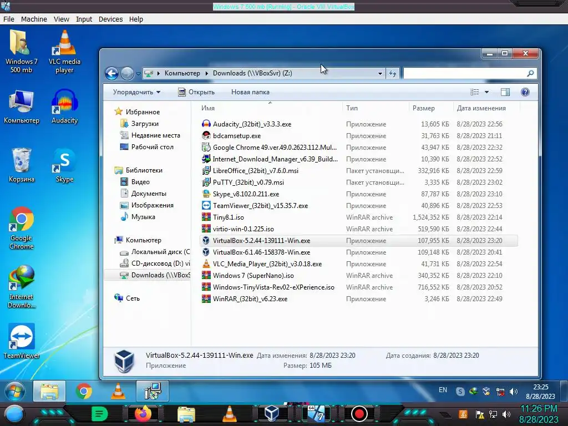Open the address bar history dropdown
The width and height of the screenshot is (568, 426).
[x=380, y=74]
